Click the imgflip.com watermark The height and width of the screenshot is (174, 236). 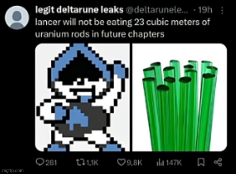13,170
